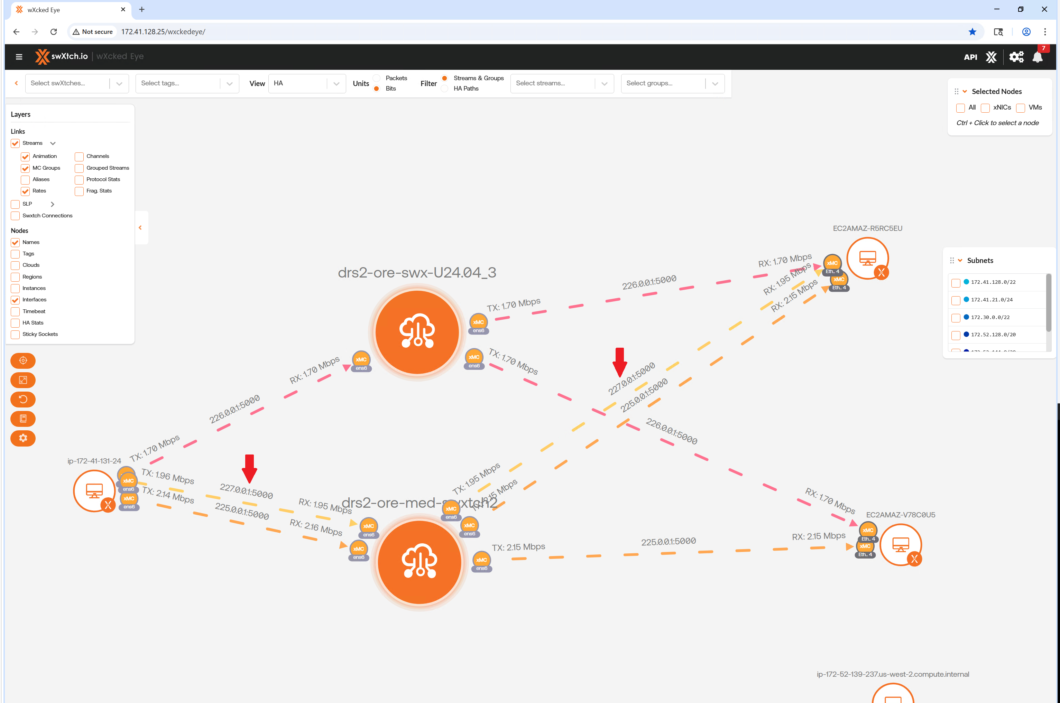
Task: Uncheck the Interfaces nodes checkbox
Action: pos(15,300)
